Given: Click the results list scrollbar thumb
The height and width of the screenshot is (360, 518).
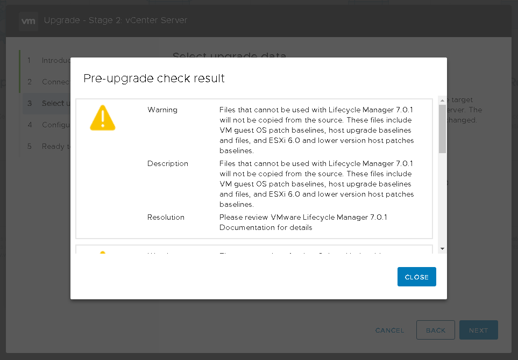Looking at the screenshot, I should click(x=442, y=129).
